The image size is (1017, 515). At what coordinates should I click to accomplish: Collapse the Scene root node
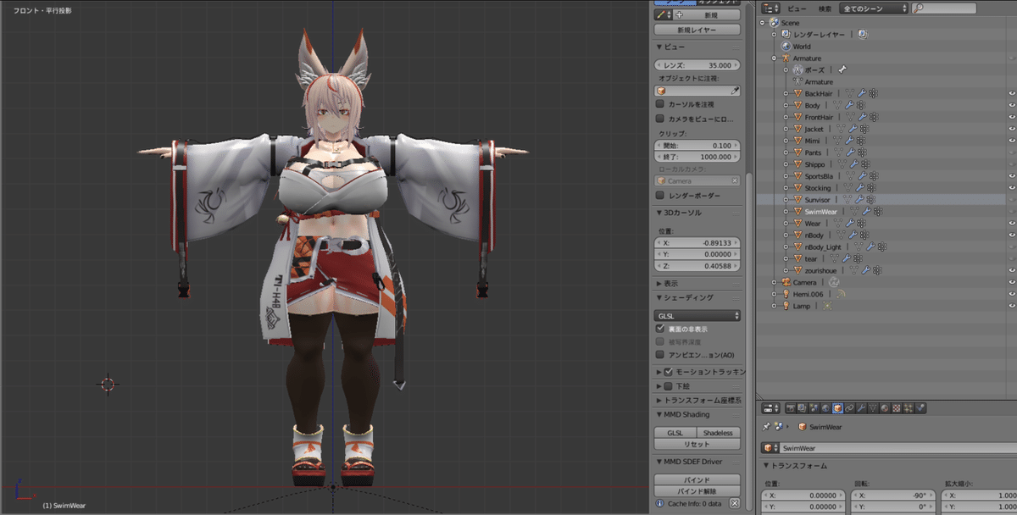tap(763, 22)
